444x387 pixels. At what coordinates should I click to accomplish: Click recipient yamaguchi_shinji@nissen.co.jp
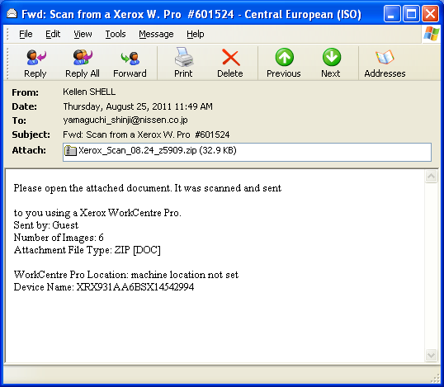125,120
